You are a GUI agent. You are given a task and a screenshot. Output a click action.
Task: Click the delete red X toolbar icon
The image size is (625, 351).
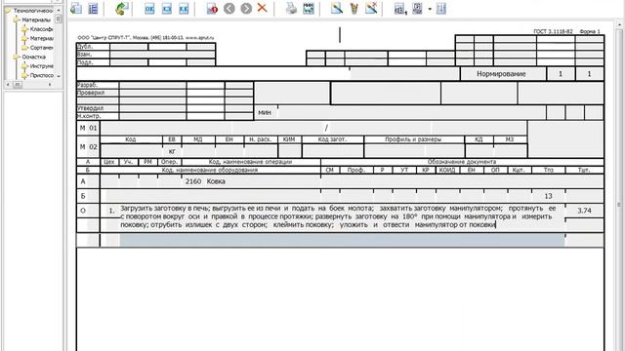pos(263,8)
